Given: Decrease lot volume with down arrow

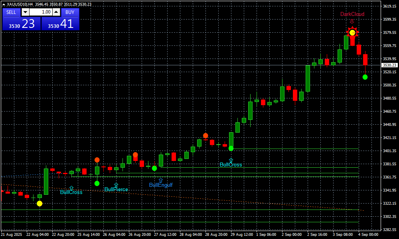Looking at the screenshot, I should 25,12.
